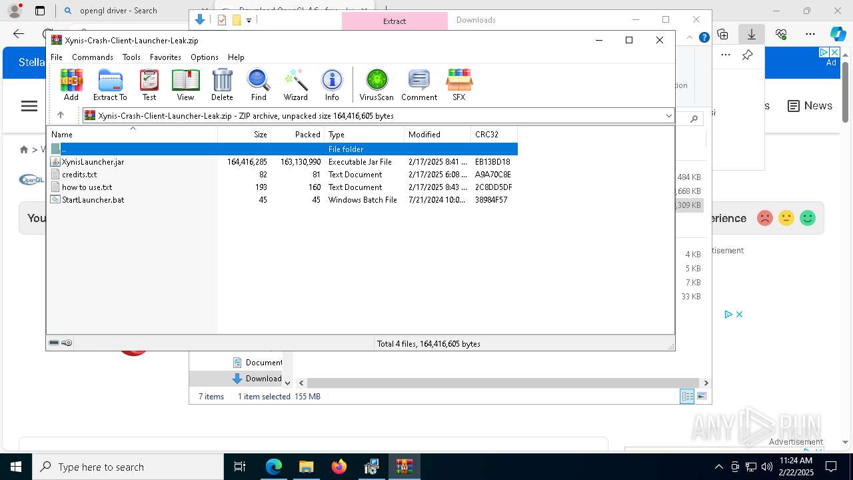The image size is (853, 480).
Task: Open the Comment tool
Action: [419, 85]
